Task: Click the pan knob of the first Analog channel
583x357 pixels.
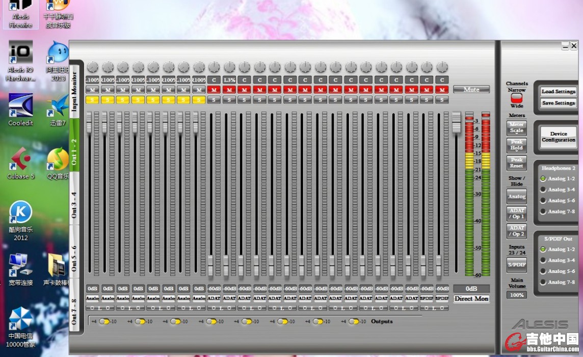Action: pyautogui.click(x=93, y=67)
